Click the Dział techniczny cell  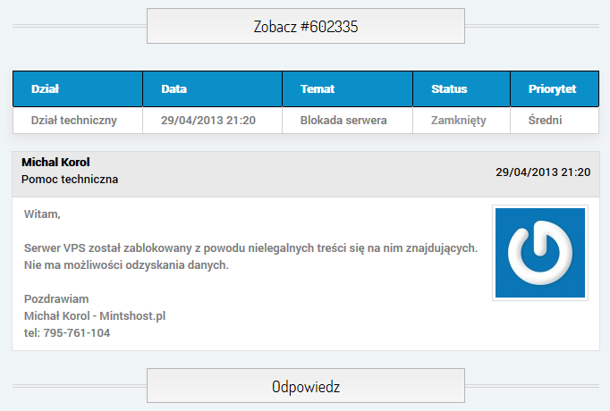point(78,121)
